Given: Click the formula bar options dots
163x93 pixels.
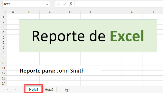Looking at the screenshot, I should click(x=52, y=4).
